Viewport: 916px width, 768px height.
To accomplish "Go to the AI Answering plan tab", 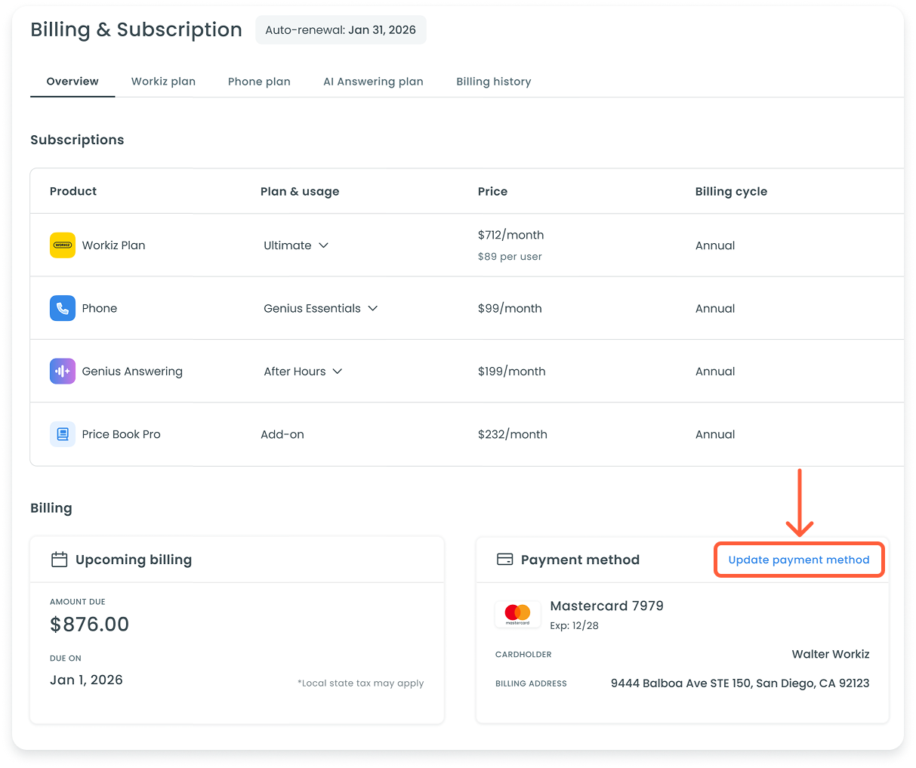I will click(x=373, y=82).
